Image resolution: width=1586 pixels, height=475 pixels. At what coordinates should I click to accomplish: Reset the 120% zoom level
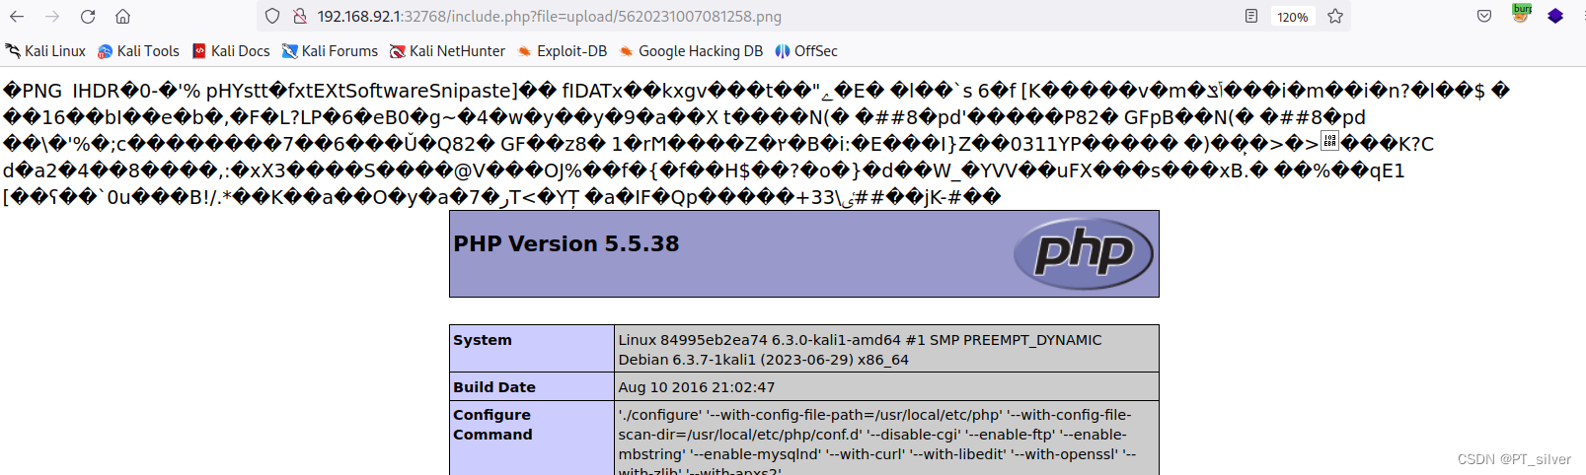point(1292,17)
